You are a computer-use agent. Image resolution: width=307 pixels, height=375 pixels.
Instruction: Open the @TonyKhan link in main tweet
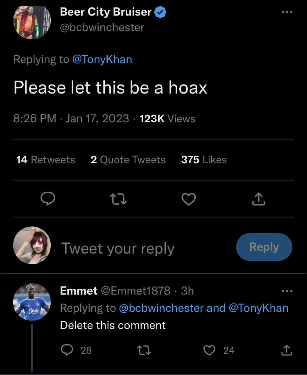pos(102,59)
